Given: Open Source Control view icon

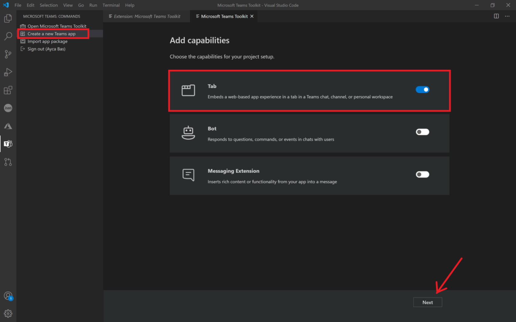Looking at the screenshot, I should [x=8, y=54].
